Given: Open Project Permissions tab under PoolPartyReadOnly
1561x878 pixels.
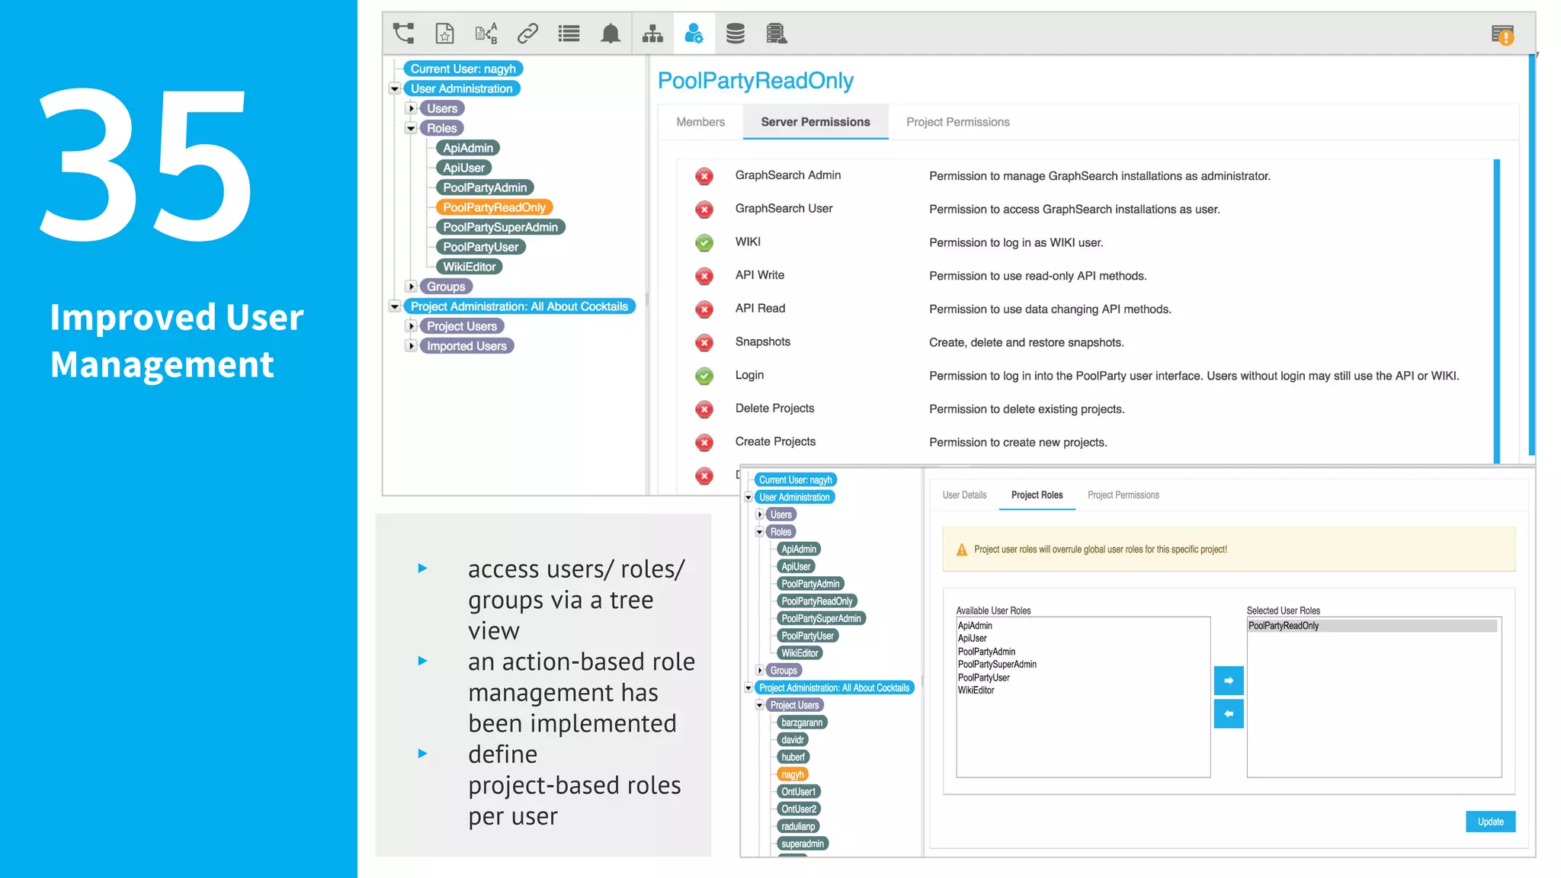Looking at the screenshot, I should 957,122.
